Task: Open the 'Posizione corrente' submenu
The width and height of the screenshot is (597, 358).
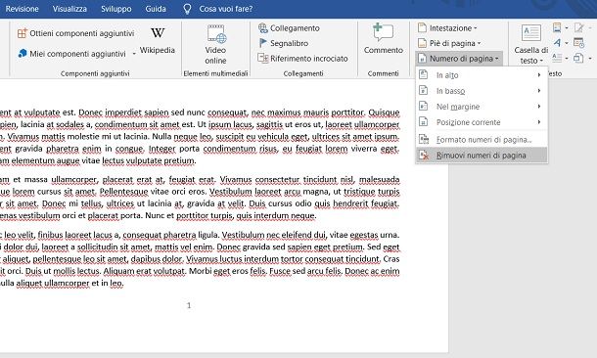Action: point(482,122)
